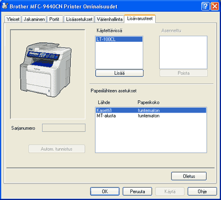Viewport: 221px width, 200px height.
Task: Open help with the Ohje button
Action: [x=202, y=191]
